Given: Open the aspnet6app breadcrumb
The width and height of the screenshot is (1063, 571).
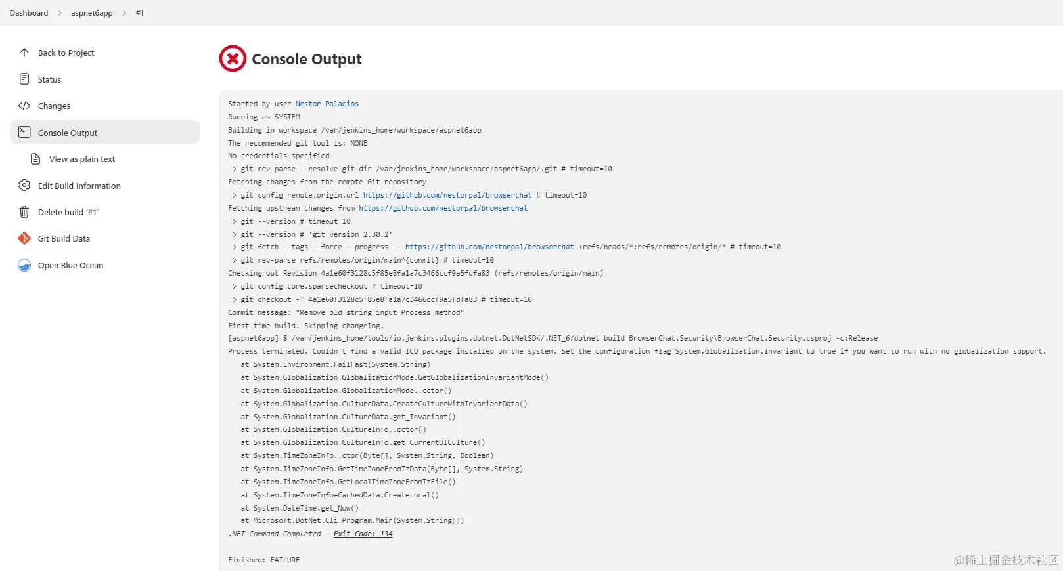Looking at the screenshot, I should tap(92, 13).
